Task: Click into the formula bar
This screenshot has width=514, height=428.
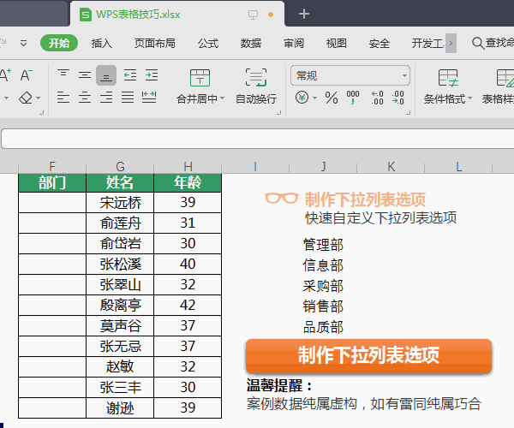Action: (x=258, y=139)
